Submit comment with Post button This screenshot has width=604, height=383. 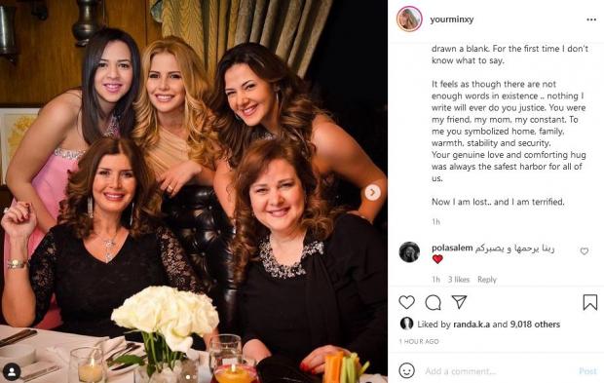(587, 371)
